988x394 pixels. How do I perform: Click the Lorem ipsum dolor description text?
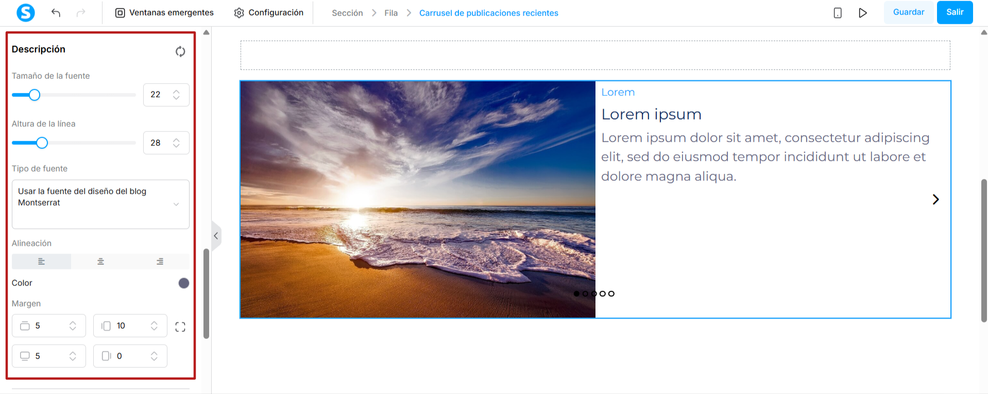point(765,157)
